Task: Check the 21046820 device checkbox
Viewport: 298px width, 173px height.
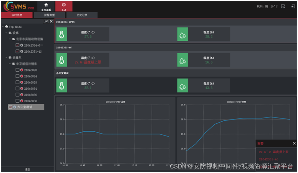Action: coord(17,70)
